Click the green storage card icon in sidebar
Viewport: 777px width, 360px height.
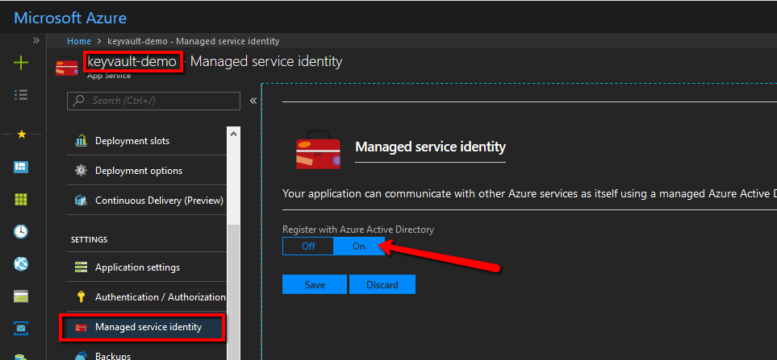tap(21, 296)
